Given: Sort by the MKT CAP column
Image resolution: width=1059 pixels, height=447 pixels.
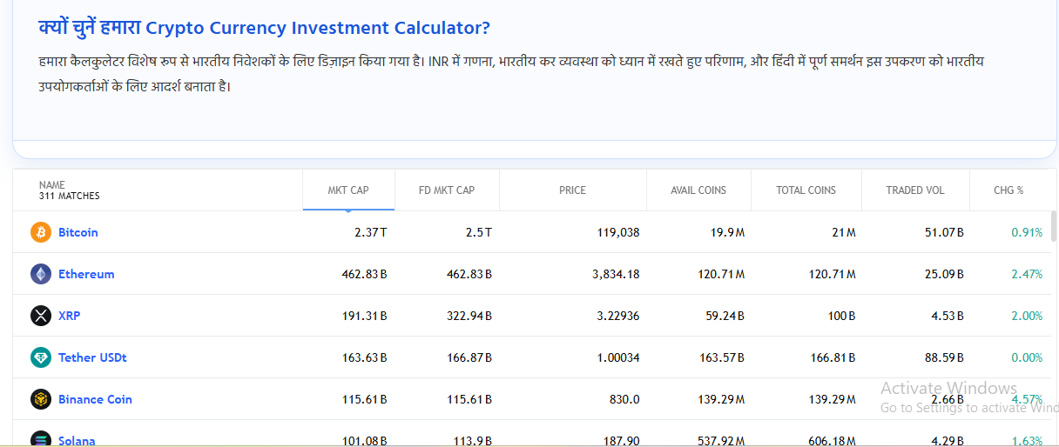Looking at the screenshot, I should pyautogui.click(x=348, y=190).
